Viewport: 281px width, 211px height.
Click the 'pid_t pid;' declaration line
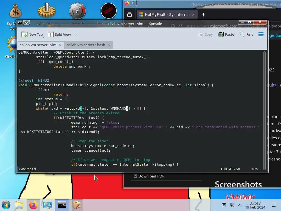click(47, 104)
